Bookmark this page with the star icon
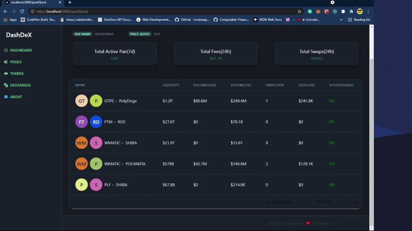This screenshot has width=412, height=231. [x=299, y=12]
